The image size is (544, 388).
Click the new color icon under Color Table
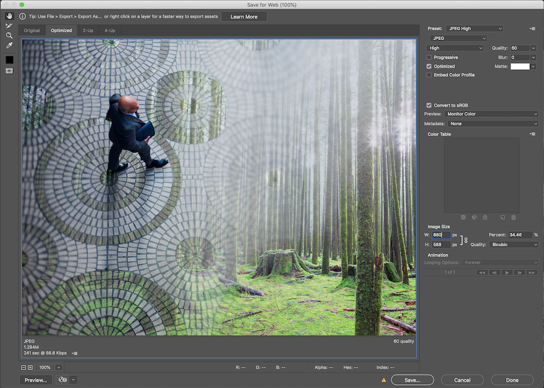point(503,217)
